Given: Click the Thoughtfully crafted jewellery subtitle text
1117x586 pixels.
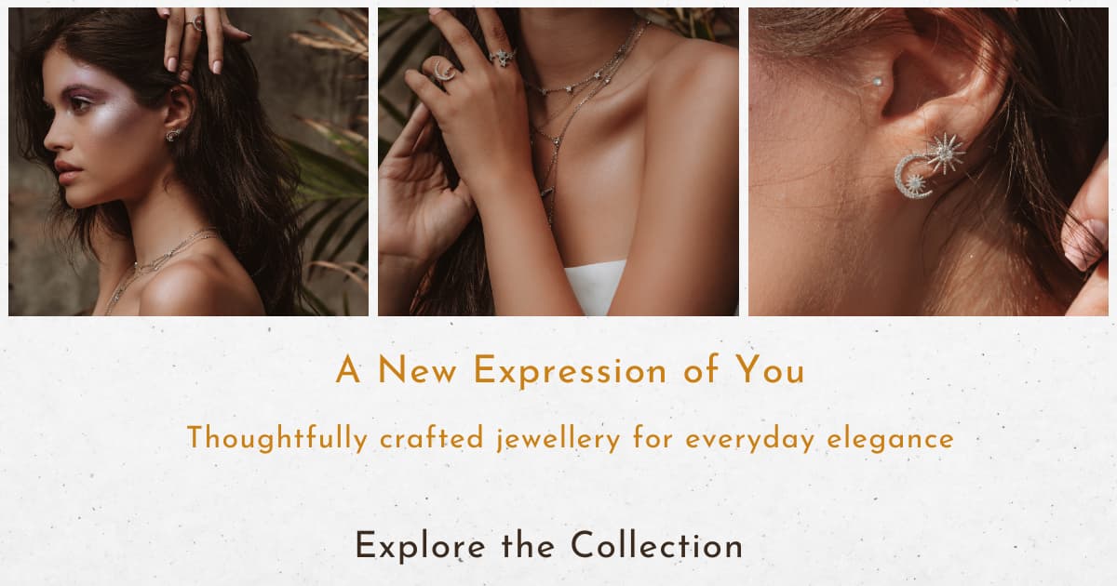Looking at the screenshot, I should click(x=571, y=437).
